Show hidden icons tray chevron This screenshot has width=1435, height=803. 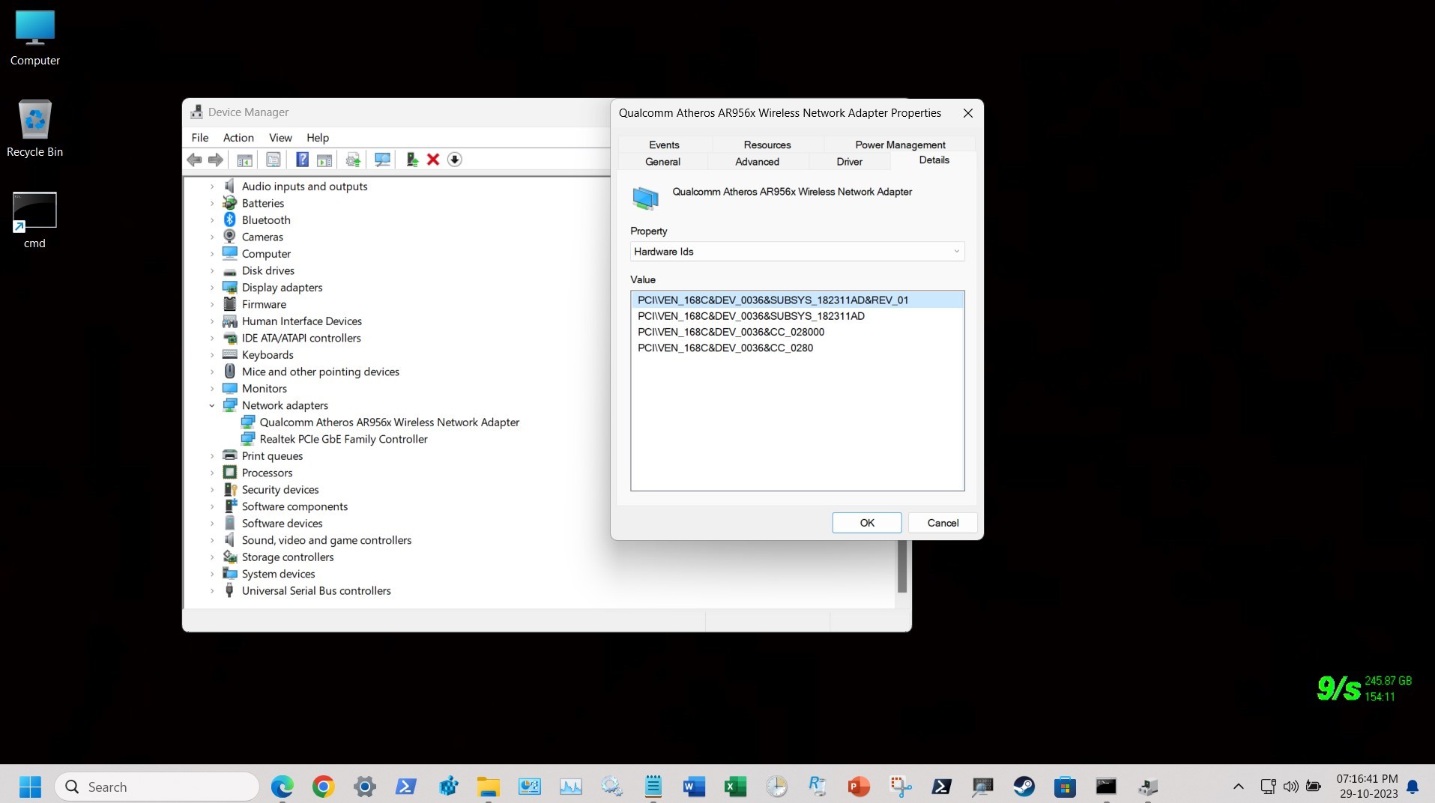coord(1239,787)
